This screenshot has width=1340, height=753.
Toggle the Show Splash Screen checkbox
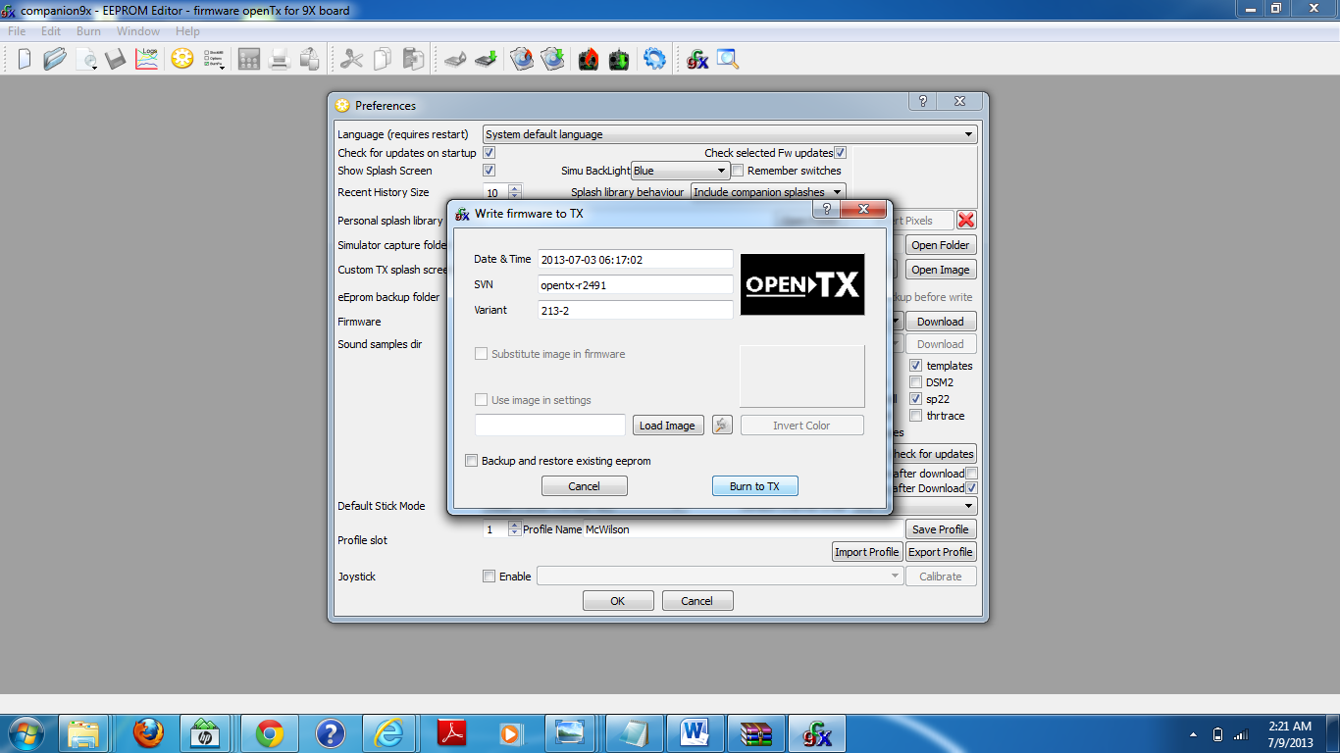tap(490, 171)
